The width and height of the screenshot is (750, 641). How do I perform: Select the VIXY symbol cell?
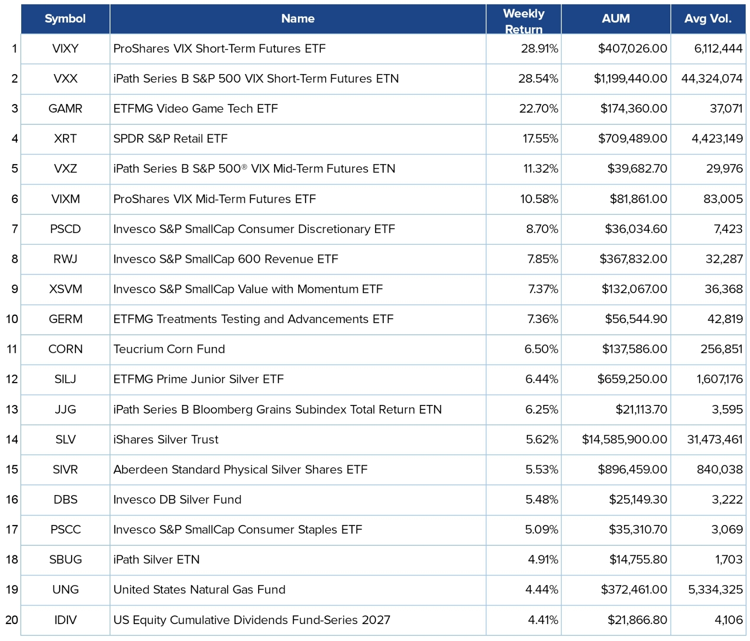click(x=65, y=49)
